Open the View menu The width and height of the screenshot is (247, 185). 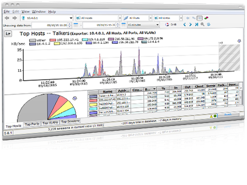(26, 11)
